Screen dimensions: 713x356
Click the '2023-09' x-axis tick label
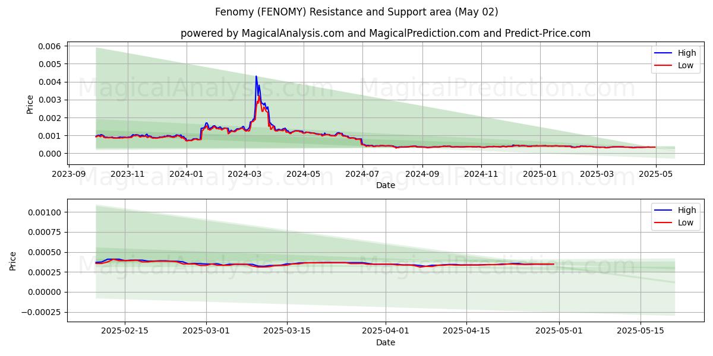point(69,173)
